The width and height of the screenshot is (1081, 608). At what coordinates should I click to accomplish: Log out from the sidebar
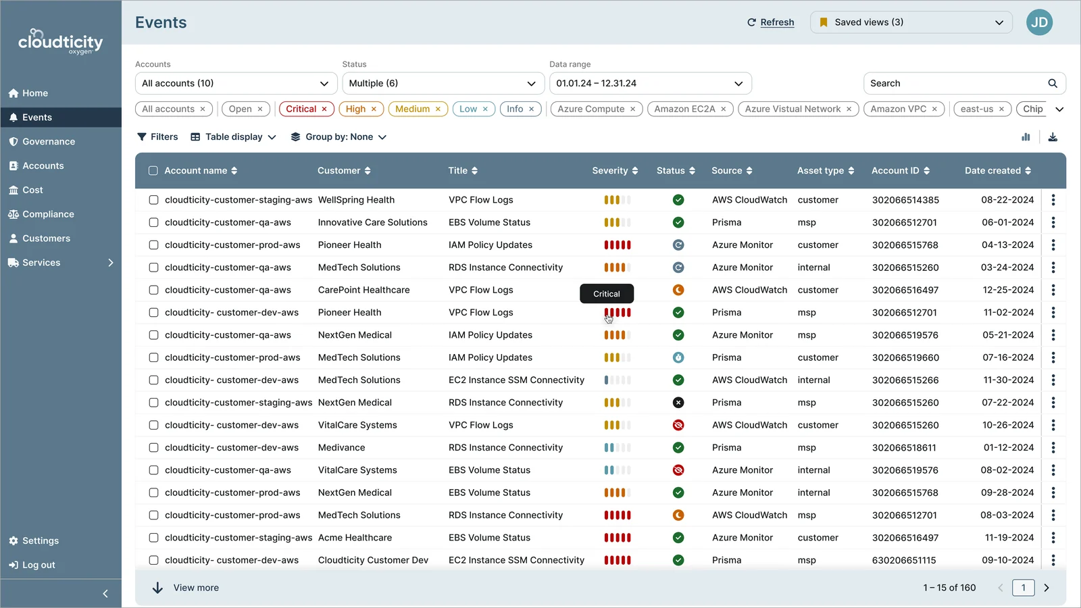[x=32, y=565]
